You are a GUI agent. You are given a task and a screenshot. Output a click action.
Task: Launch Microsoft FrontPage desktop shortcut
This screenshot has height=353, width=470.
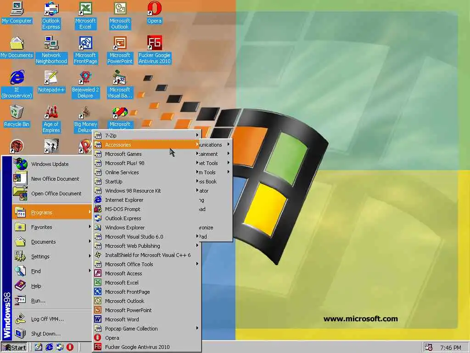pyautogui.click(x=85, y=50)
